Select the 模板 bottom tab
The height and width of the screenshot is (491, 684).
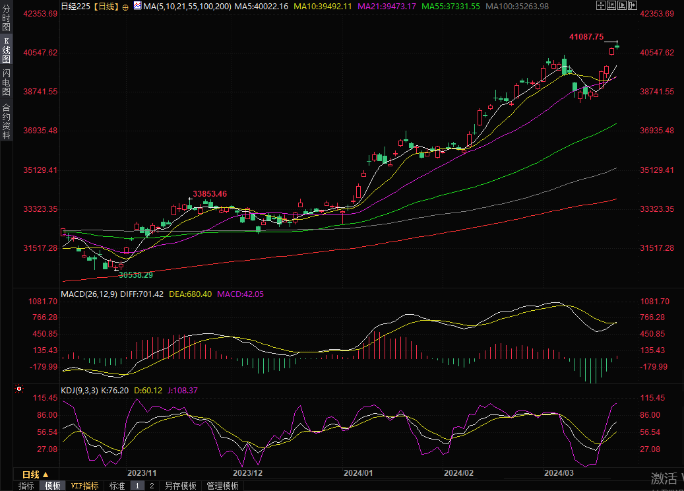coord(53,486)
